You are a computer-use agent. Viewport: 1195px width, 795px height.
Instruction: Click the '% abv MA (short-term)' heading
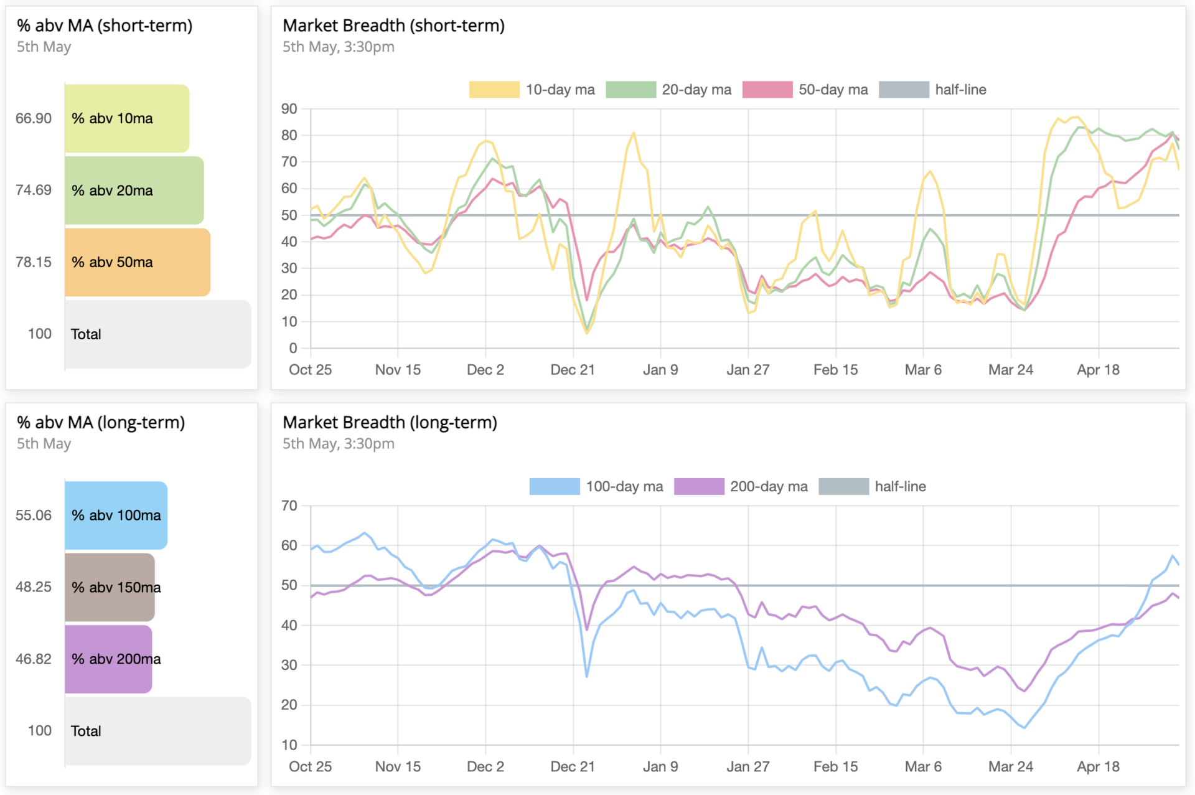click(x=105, y=26)
